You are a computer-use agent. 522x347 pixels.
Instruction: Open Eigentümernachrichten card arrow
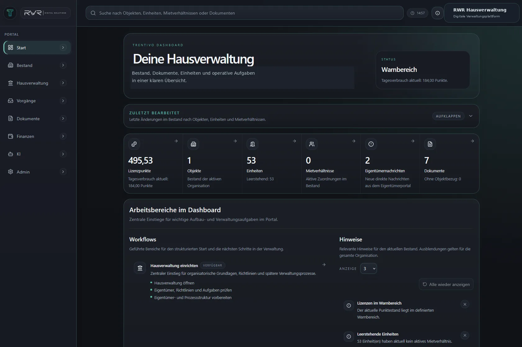(x=413, y=141)
